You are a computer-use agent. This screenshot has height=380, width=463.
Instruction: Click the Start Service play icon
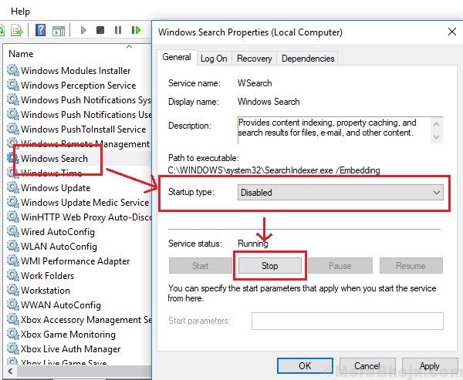[x=83, y=30]
